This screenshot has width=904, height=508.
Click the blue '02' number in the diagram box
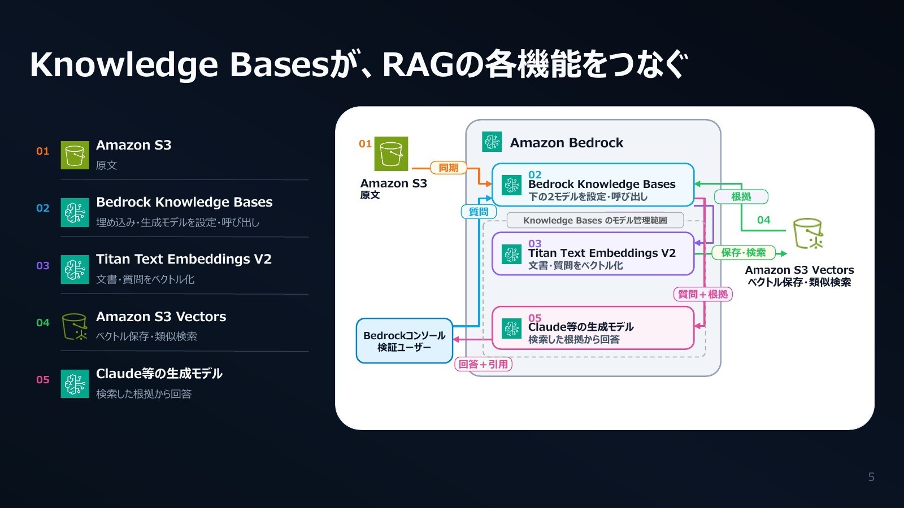coord(535,175)
